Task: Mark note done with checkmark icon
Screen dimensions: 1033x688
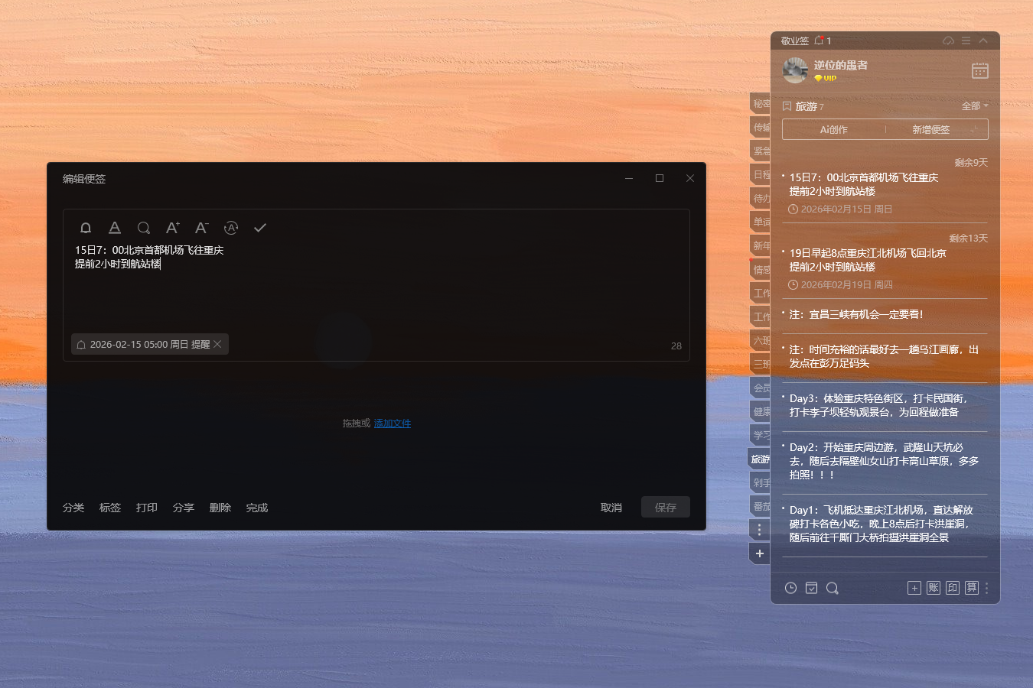Action: pyautogui.click(x=260, y=228)
